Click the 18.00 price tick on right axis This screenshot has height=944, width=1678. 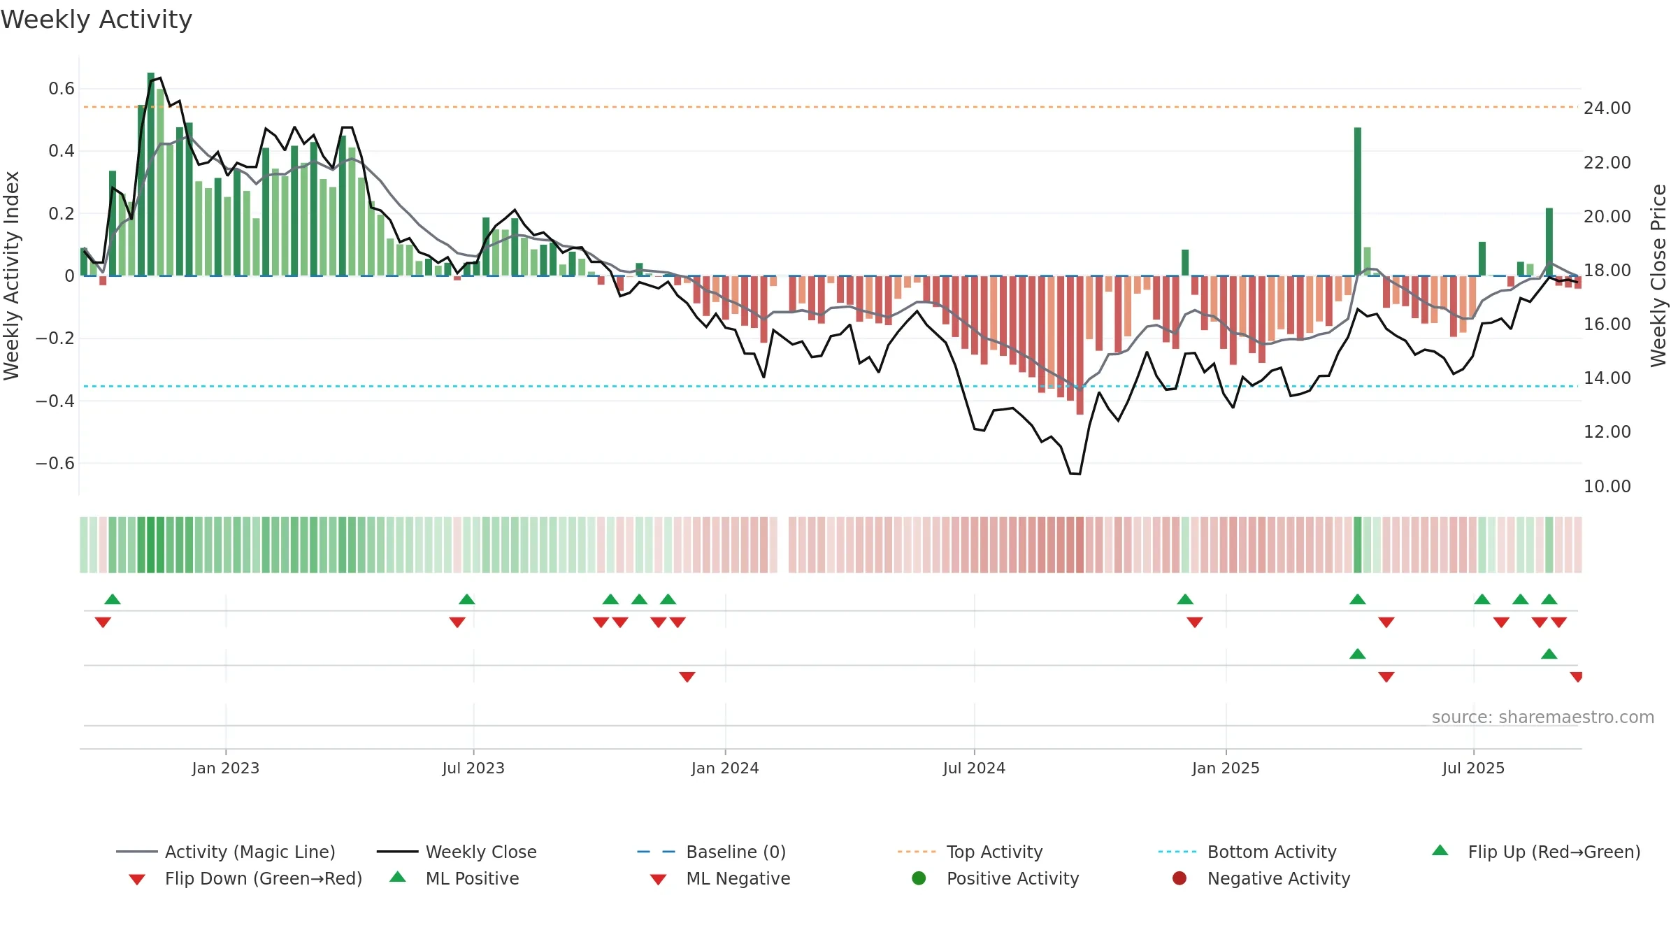tap(1607, 271)
